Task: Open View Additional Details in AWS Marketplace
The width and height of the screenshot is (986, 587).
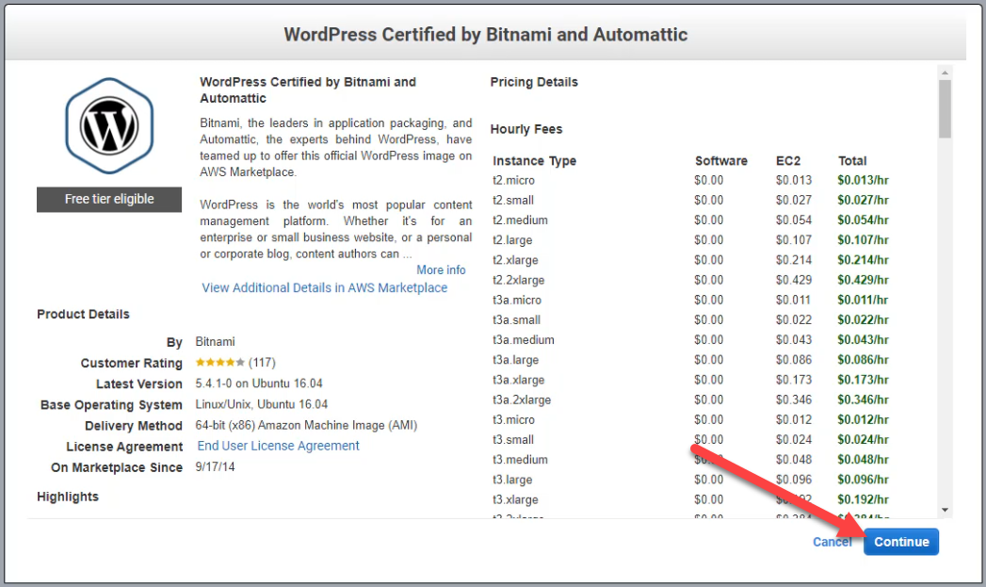Action: pos(325,287)
